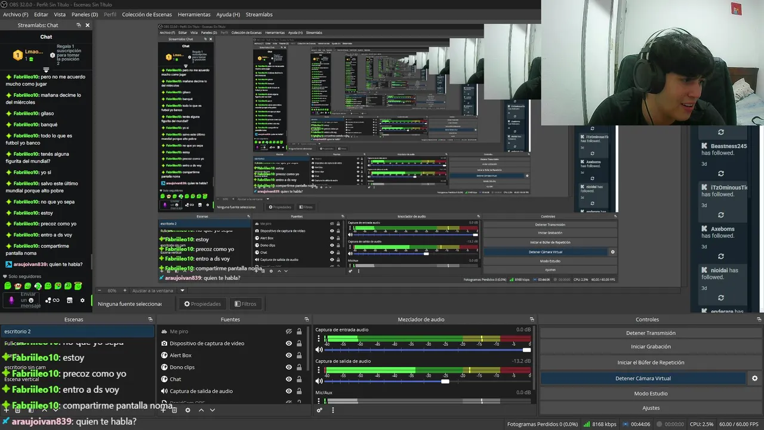The image size is (764, 430).
Task: Toggle lock on Alert Box source
Action: [299, 355]
